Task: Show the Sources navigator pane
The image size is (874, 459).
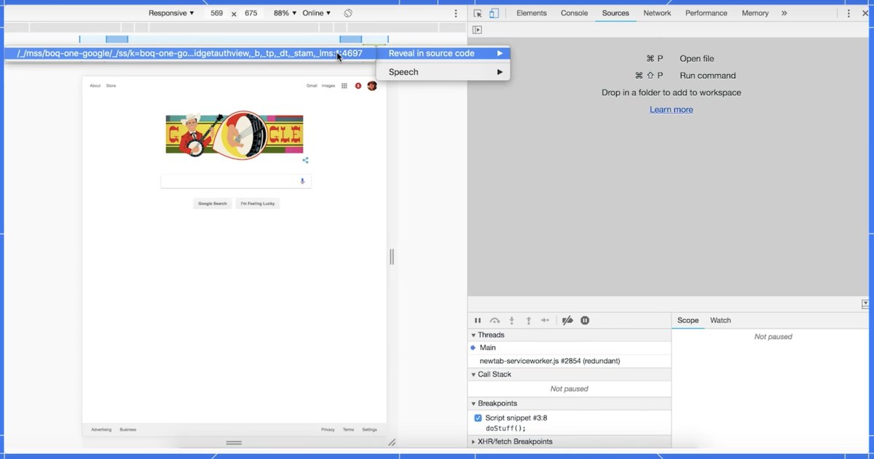Action: pyautogui.click(x=477, y=30)
